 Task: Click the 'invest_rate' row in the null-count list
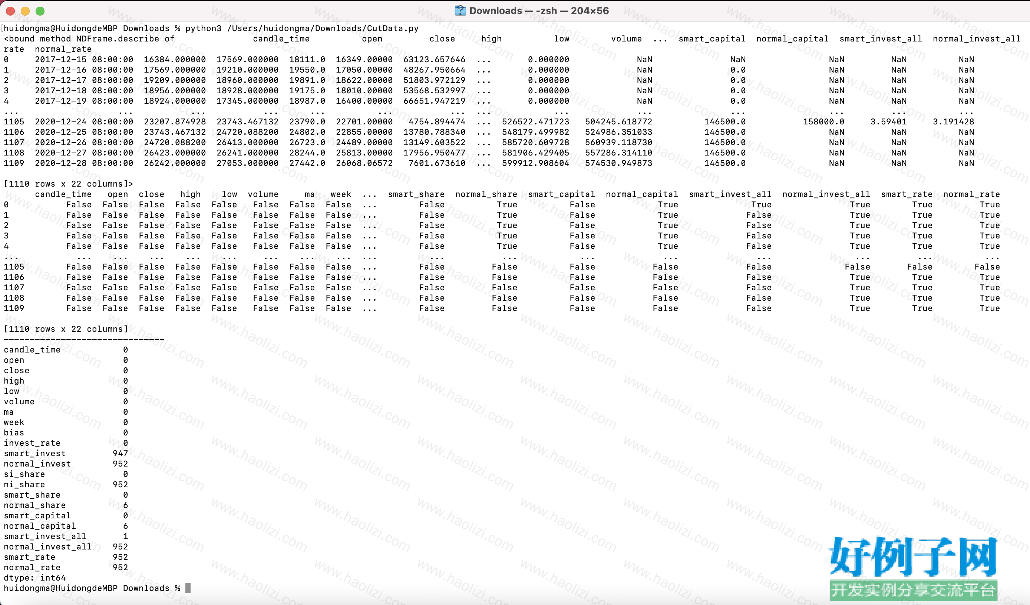66,443
